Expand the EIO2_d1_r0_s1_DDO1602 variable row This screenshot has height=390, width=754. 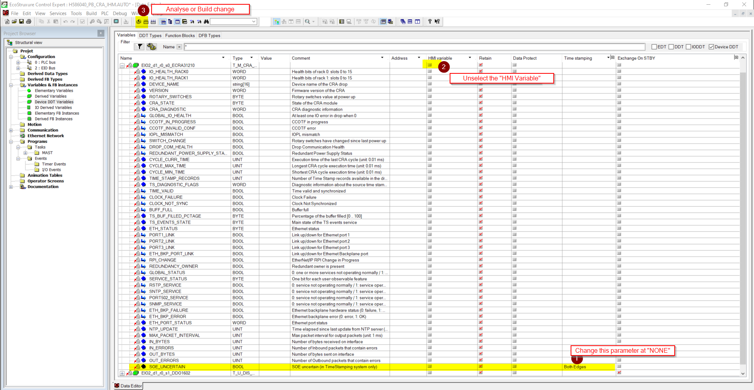coord(122,373)
